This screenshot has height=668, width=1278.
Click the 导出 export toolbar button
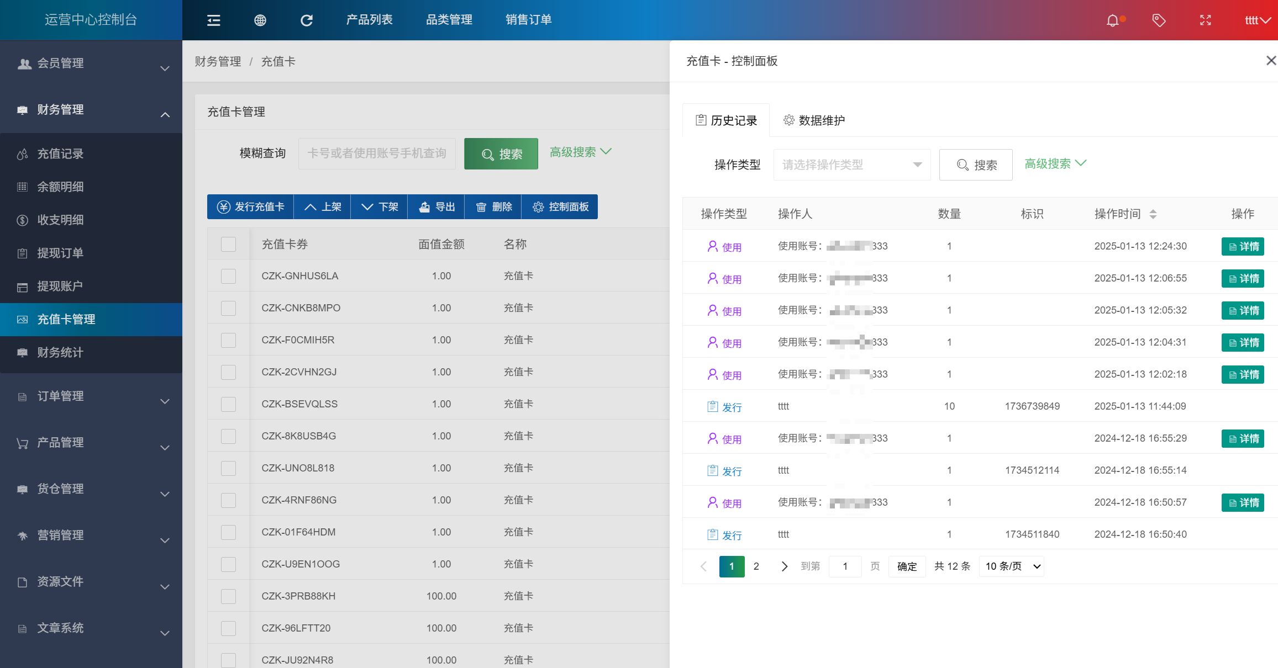(436, 207)
